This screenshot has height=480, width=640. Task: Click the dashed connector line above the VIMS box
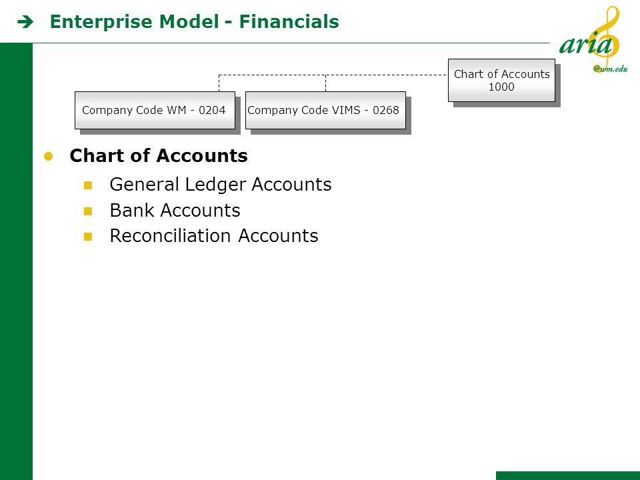click(326, 83)
